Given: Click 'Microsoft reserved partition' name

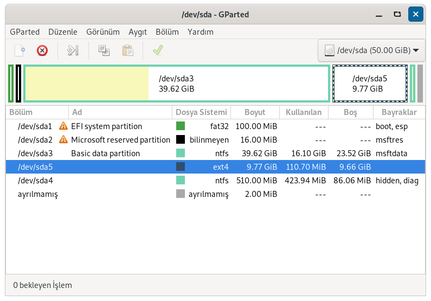Looking at the screenshot, I should coord(121,139).
